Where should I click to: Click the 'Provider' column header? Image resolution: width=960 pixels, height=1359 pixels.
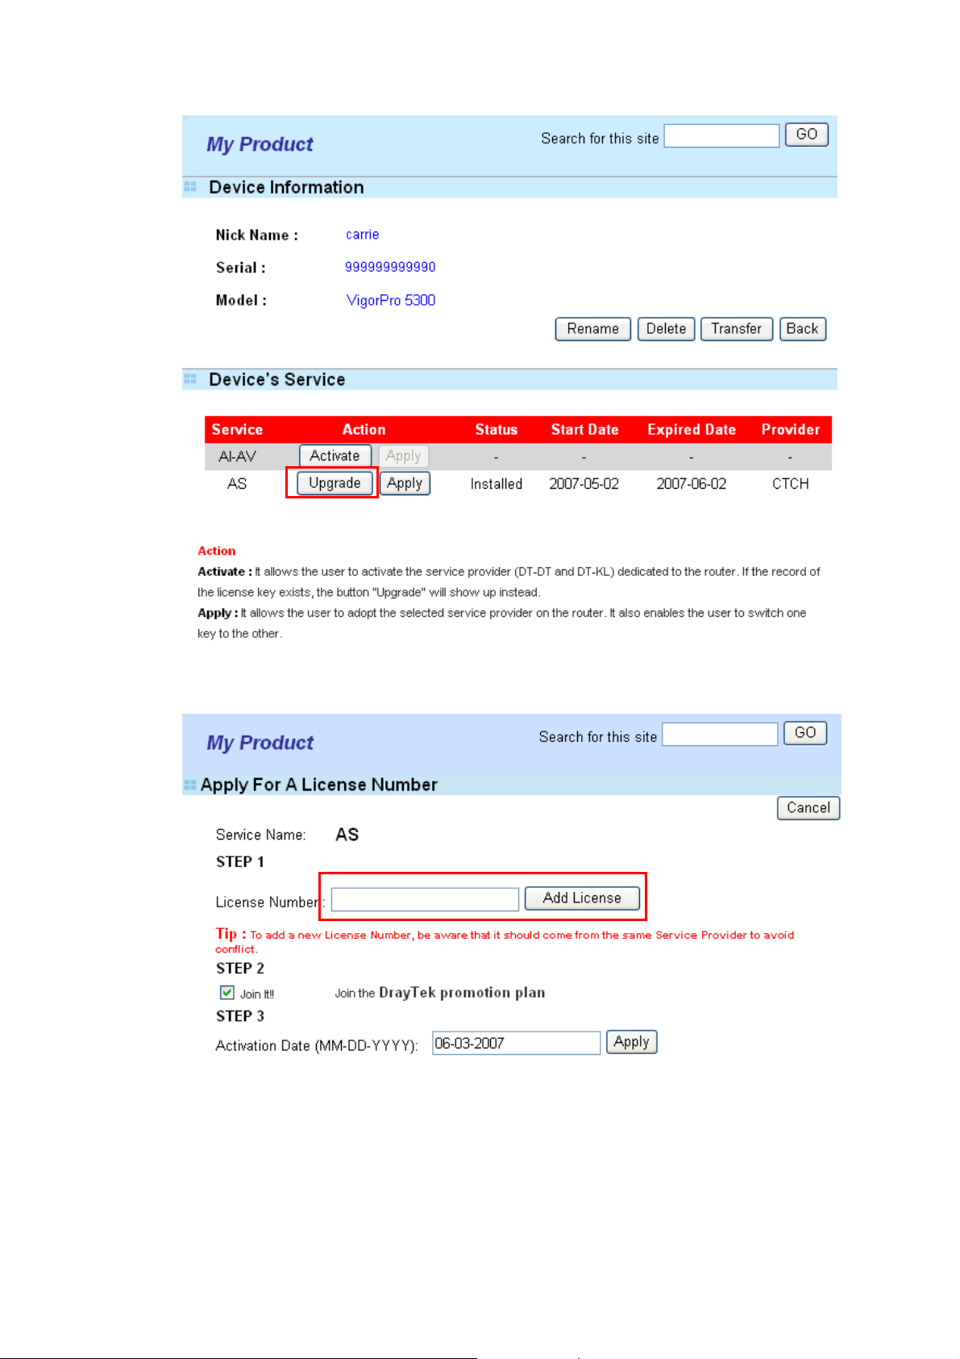pyautogui.click(x=791, y=430)
